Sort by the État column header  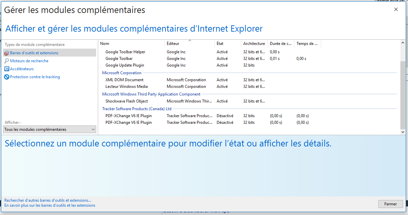tap(228, 44)
